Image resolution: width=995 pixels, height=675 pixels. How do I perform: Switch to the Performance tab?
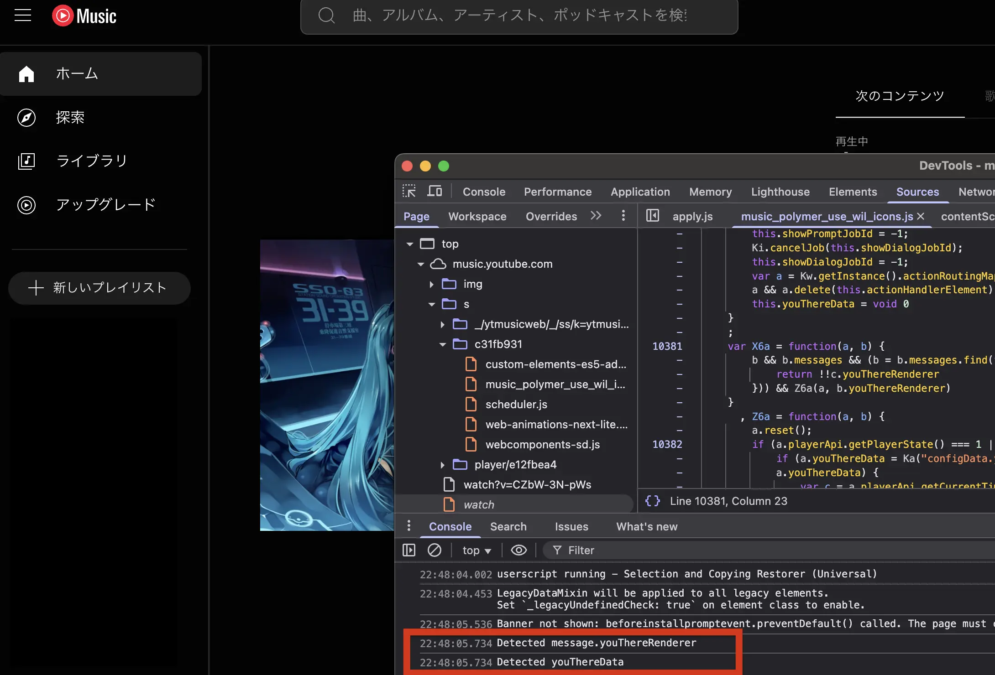tap(558, 192)
